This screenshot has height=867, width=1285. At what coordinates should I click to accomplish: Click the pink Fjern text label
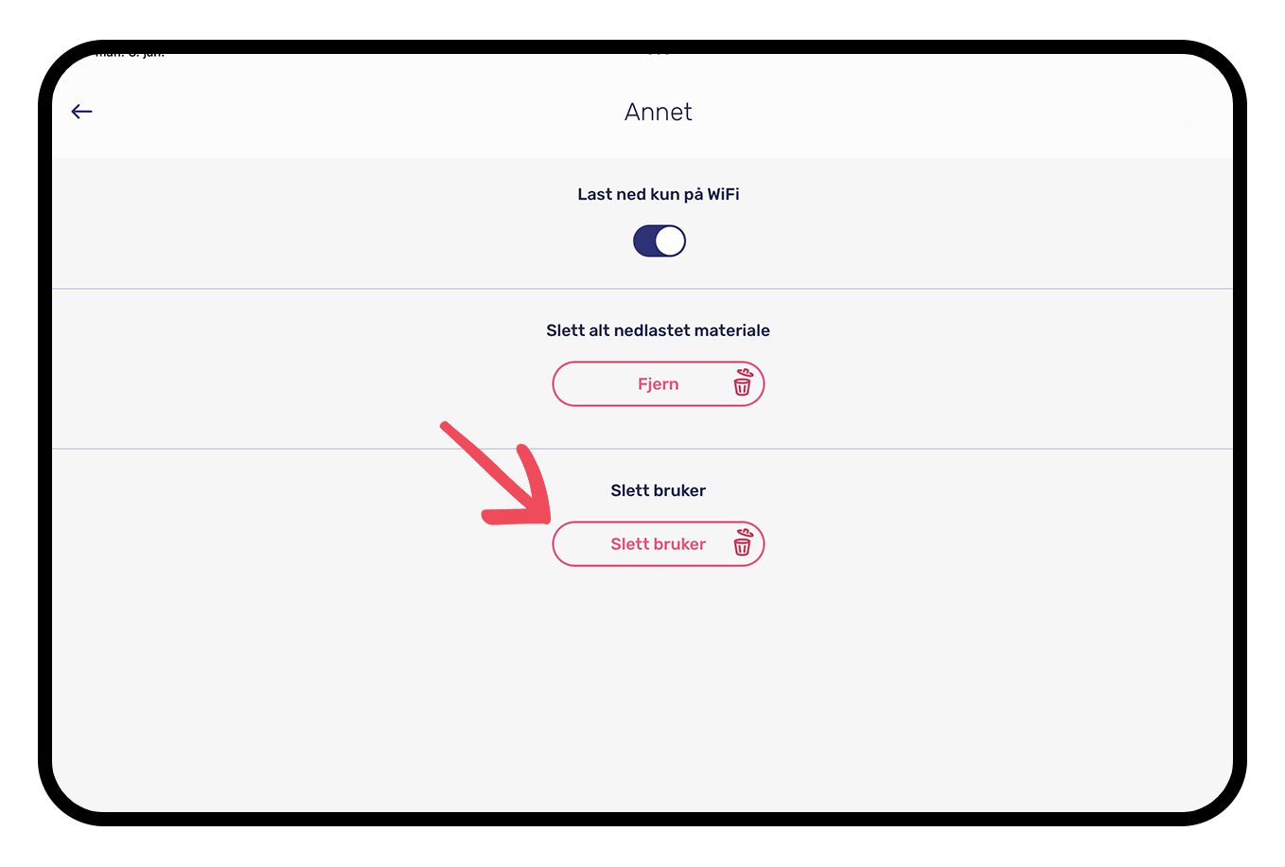(659, 384)
